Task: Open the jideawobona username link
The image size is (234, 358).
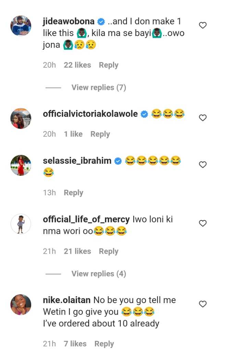Action: [x=69, y=22]
